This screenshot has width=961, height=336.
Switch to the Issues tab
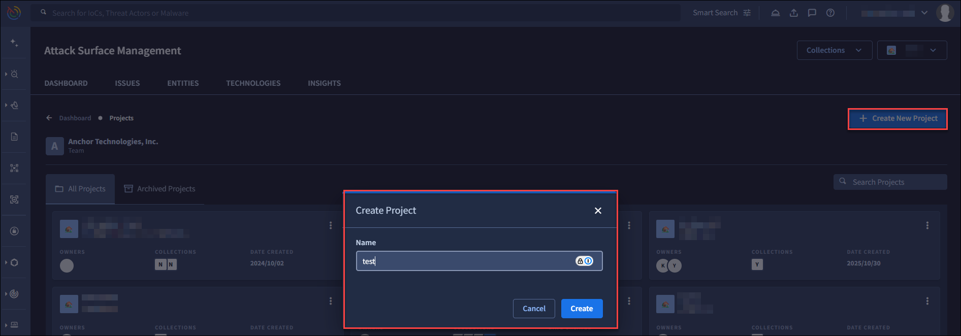(x=127, y=83)
